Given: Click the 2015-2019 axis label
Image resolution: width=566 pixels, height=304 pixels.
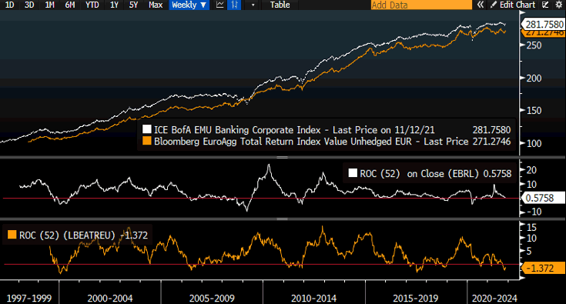Looking at the screenshot, I should pyautogui.click(x=416, y=299).
